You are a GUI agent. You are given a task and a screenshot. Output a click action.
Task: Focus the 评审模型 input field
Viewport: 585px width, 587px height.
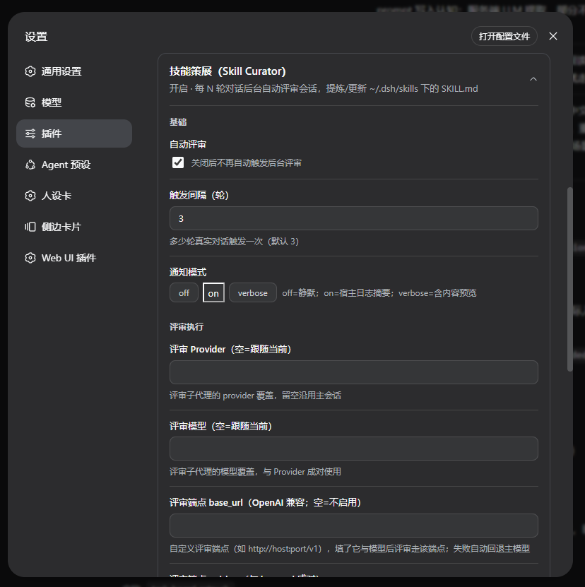(x=354, y=449)
